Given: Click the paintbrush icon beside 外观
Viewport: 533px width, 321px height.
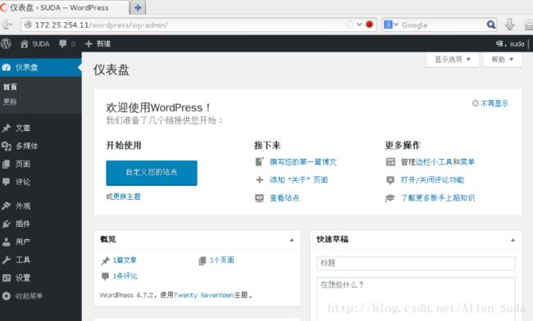Looking at the screenshot, I should pos(6,206).
